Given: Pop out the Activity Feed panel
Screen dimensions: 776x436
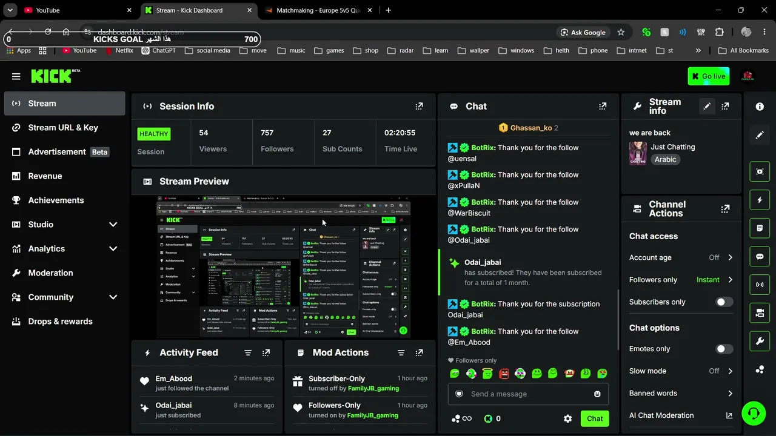Looking at the screenshot, I should tap(266, 352).
